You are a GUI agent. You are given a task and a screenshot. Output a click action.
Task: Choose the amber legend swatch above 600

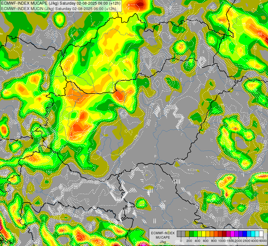[x=208, y=234]
